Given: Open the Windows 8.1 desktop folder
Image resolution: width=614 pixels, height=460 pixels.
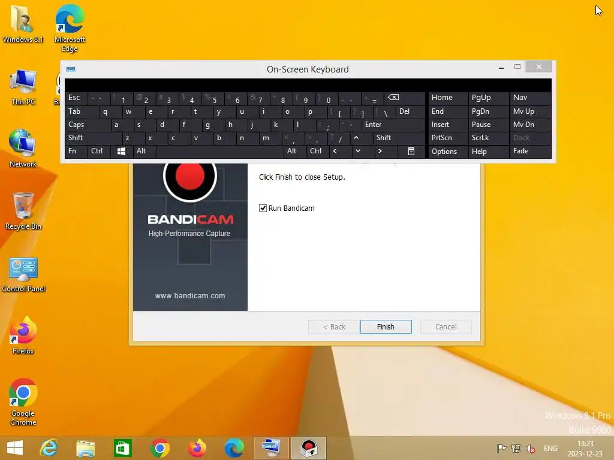Looking at the screenshot, I should [22, 24].
